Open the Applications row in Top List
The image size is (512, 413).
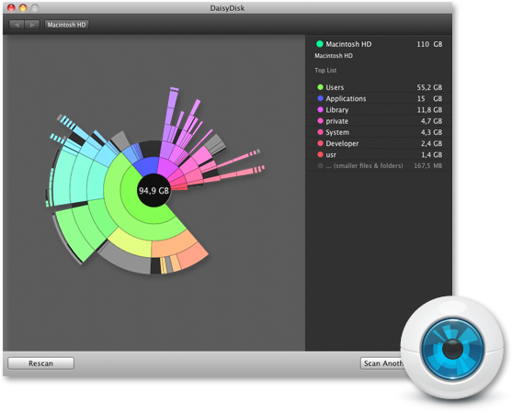(x=379, y=98)
